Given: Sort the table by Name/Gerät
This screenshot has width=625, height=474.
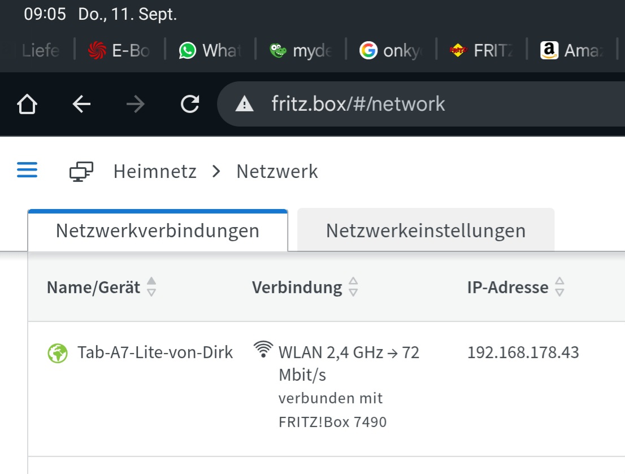Looking at the screenshot, I should pyautogui.click(x=151, y=287).
